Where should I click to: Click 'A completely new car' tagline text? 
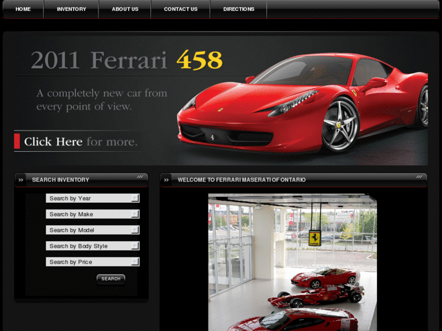(x=102, y=100)
